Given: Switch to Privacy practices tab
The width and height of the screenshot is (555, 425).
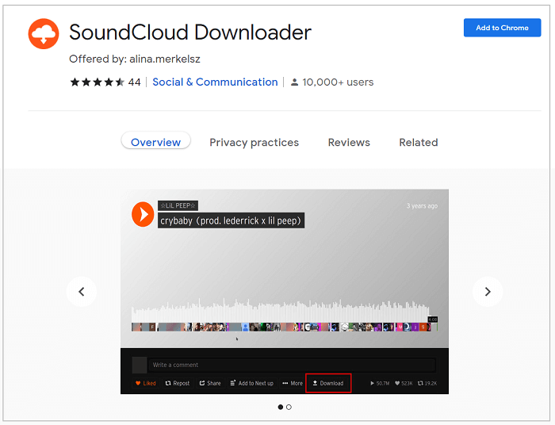Looking at the screenshot, I should click(x=254, y=143).
